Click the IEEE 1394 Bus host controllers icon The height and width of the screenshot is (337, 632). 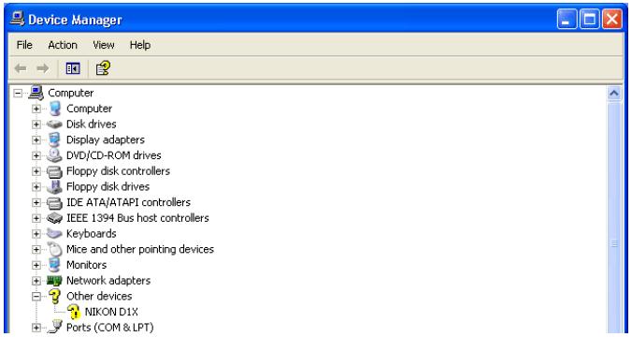pyautogui.click(x=54, y=218)
